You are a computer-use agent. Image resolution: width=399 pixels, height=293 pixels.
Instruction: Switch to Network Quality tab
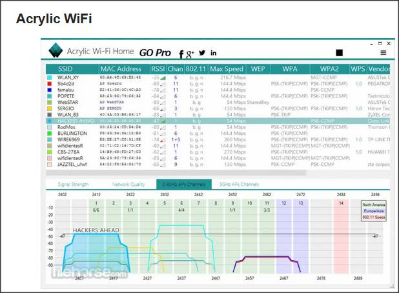point(128,185)
